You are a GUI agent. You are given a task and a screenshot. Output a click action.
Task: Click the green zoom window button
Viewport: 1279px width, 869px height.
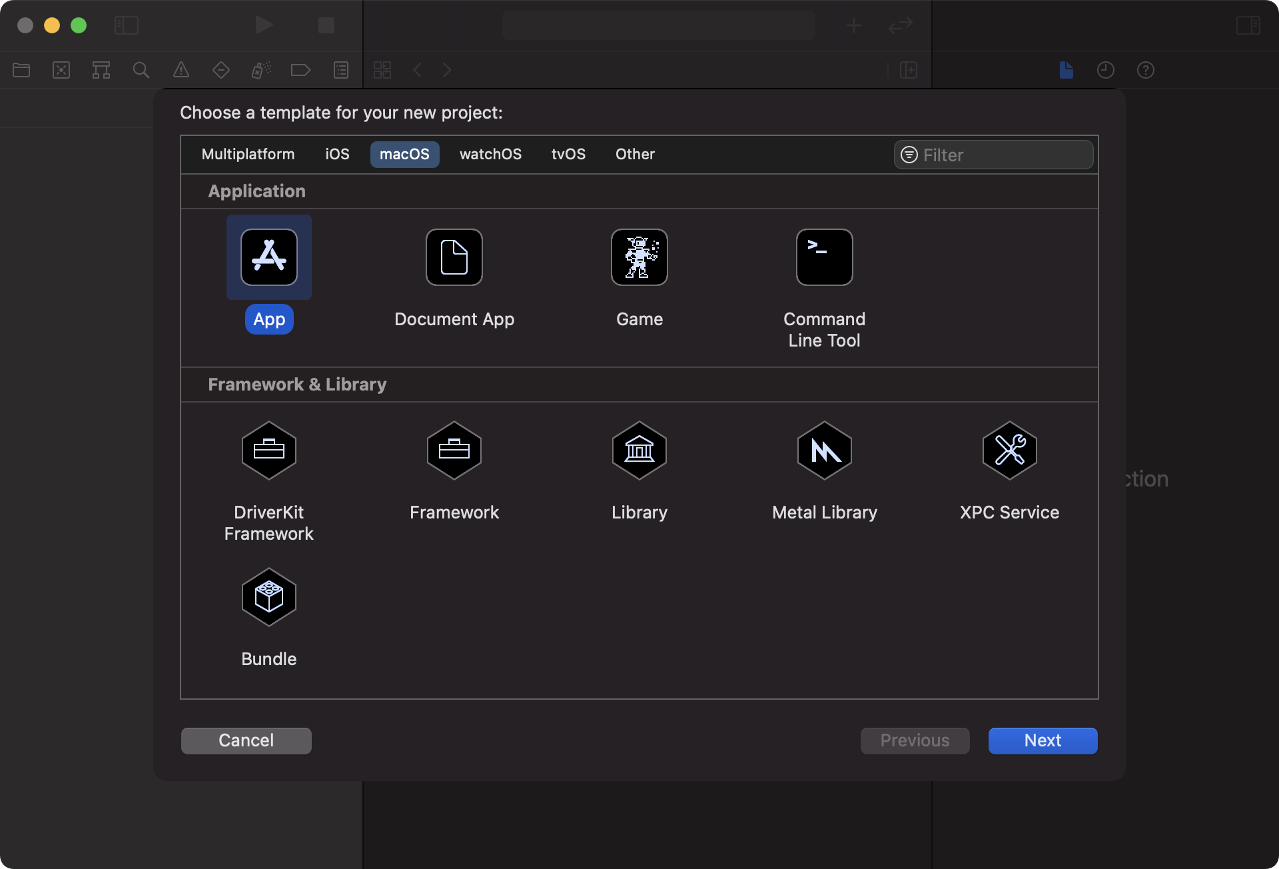[x=79, y=25]
